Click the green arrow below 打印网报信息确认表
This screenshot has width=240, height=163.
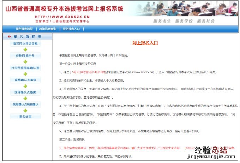[x=25, y=74]
